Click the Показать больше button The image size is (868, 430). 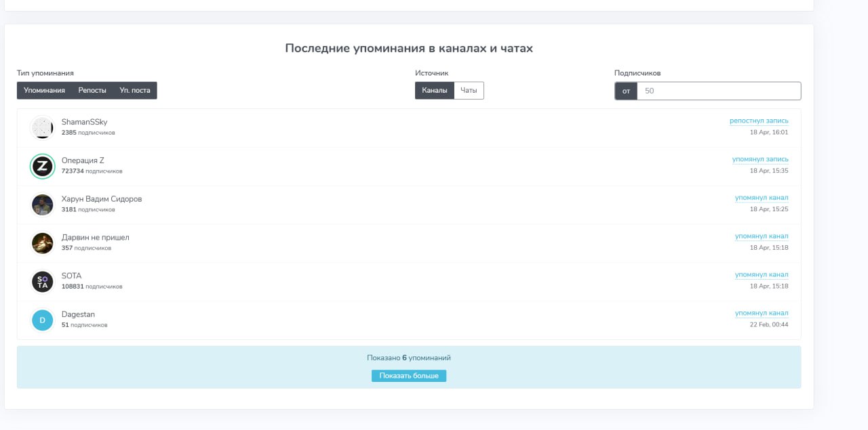pos(409,376)
